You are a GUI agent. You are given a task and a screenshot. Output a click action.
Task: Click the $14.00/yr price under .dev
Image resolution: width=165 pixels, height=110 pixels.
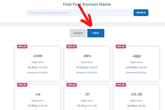point(82,67)
